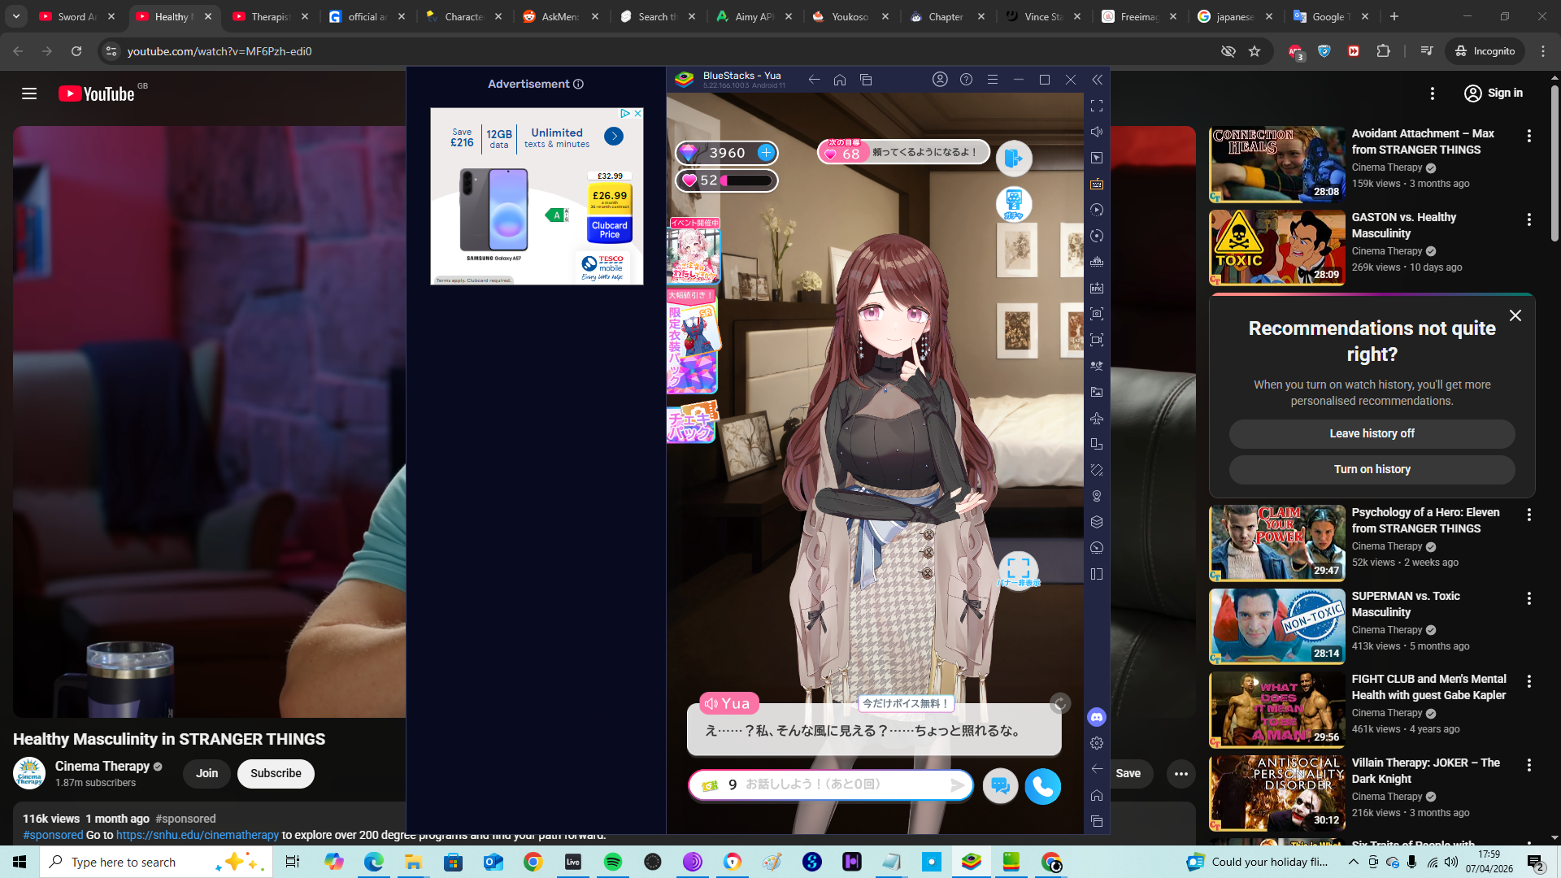Start BlueStacks screen recording icon
Image resolution: width=1561 pixels, height=878 pixels.
pos(1097,340)
